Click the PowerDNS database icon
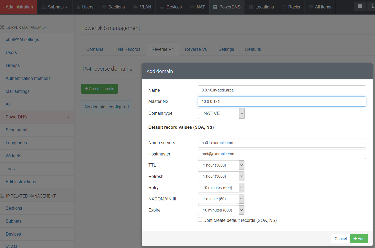This screenshot has width=375, height=248. (x=215, y=7)
